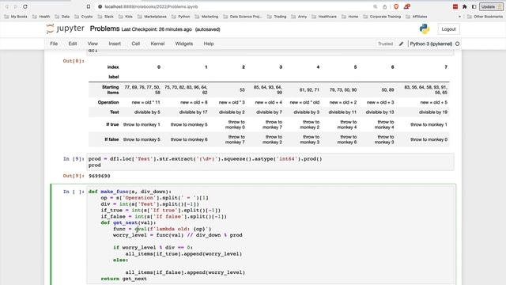Open the Crypto bookmark folder
Screen dimensions: 506x285
coord(83,17)
